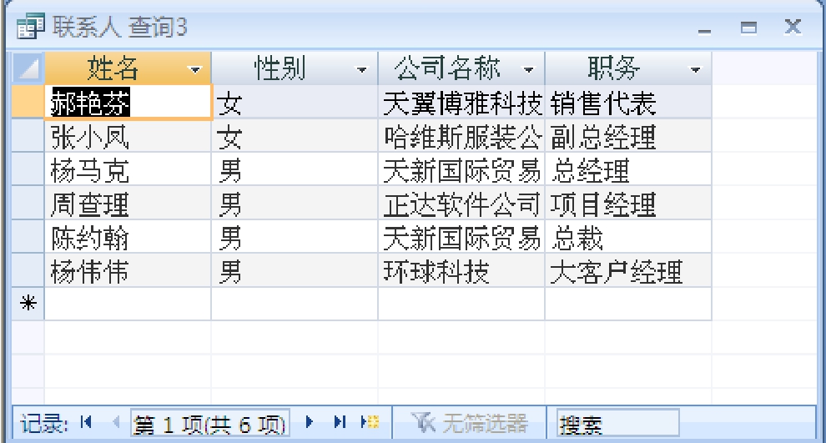Select the 大客户经理 cell
The width and height of the screenshot is (826, 443).
[x=627, y=271]
